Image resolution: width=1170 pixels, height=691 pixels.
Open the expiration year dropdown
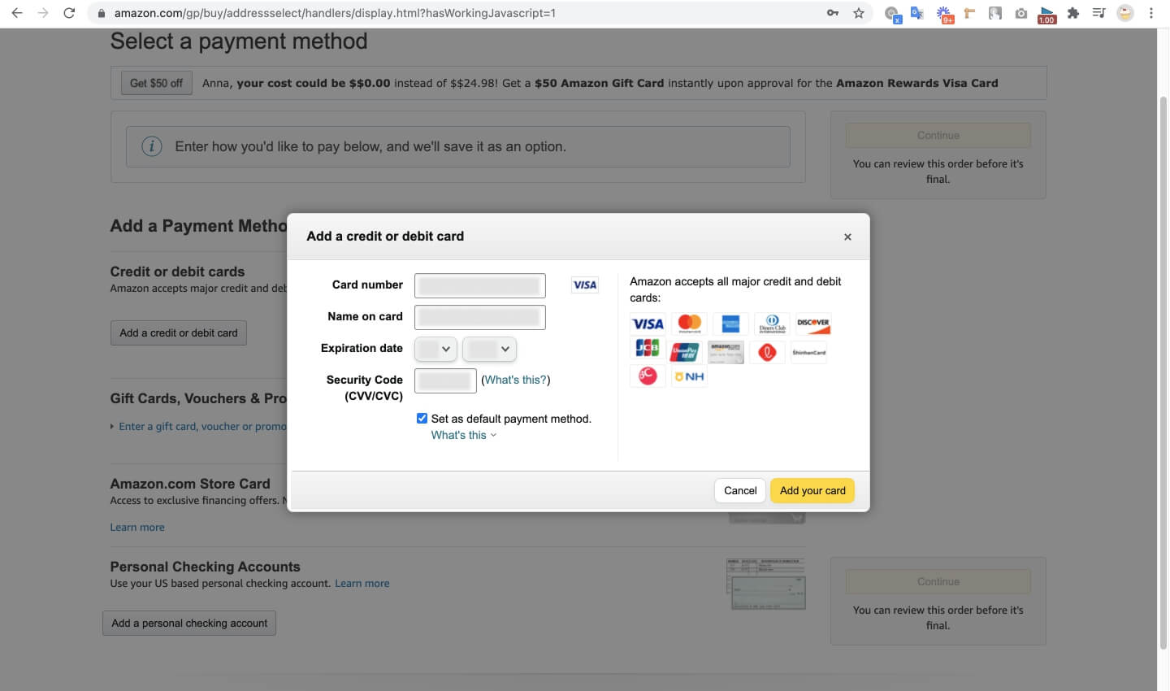pos(489,349)
